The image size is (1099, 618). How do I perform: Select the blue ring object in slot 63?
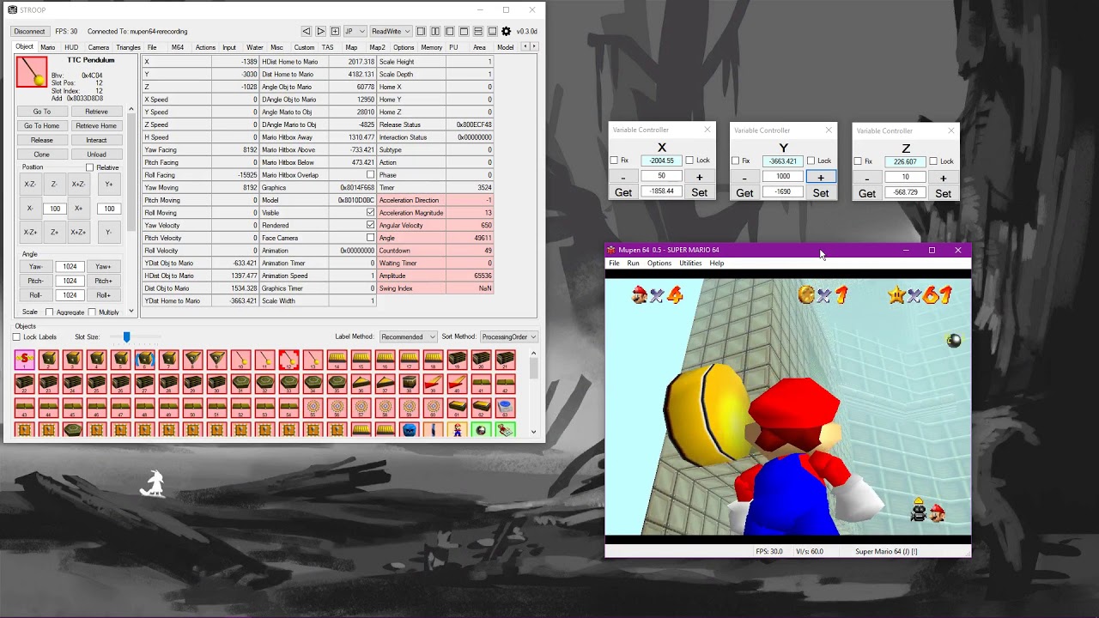pos(505,406)
